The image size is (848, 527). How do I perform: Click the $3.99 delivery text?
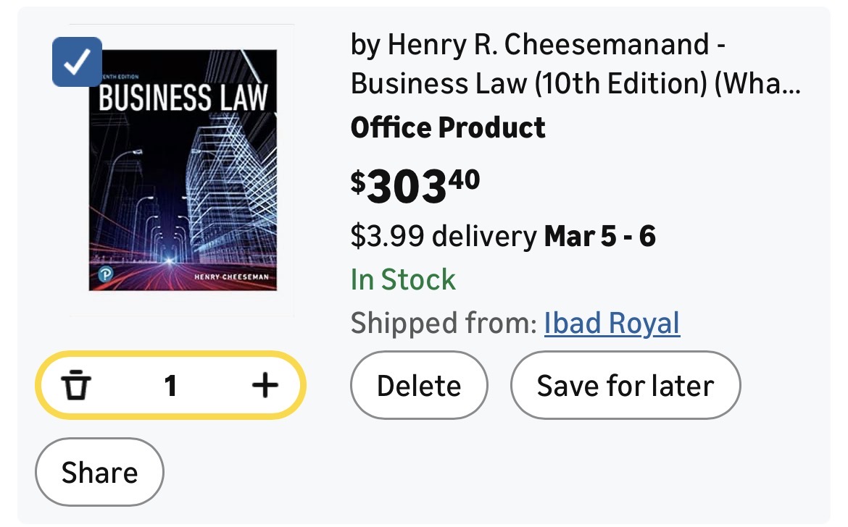tap(442, 236)
